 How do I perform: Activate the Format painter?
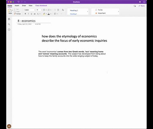pyautogui.click(x=17, y=14)
